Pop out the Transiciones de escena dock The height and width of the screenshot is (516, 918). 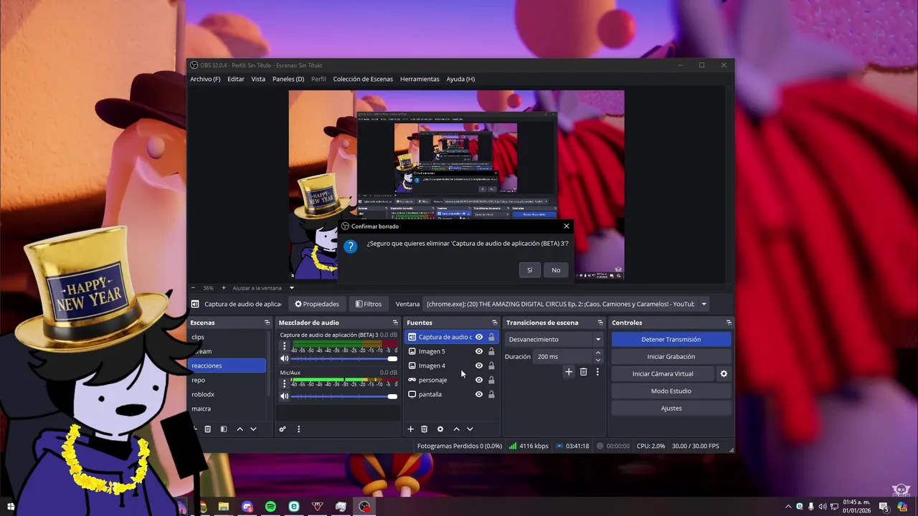[600, 322]
